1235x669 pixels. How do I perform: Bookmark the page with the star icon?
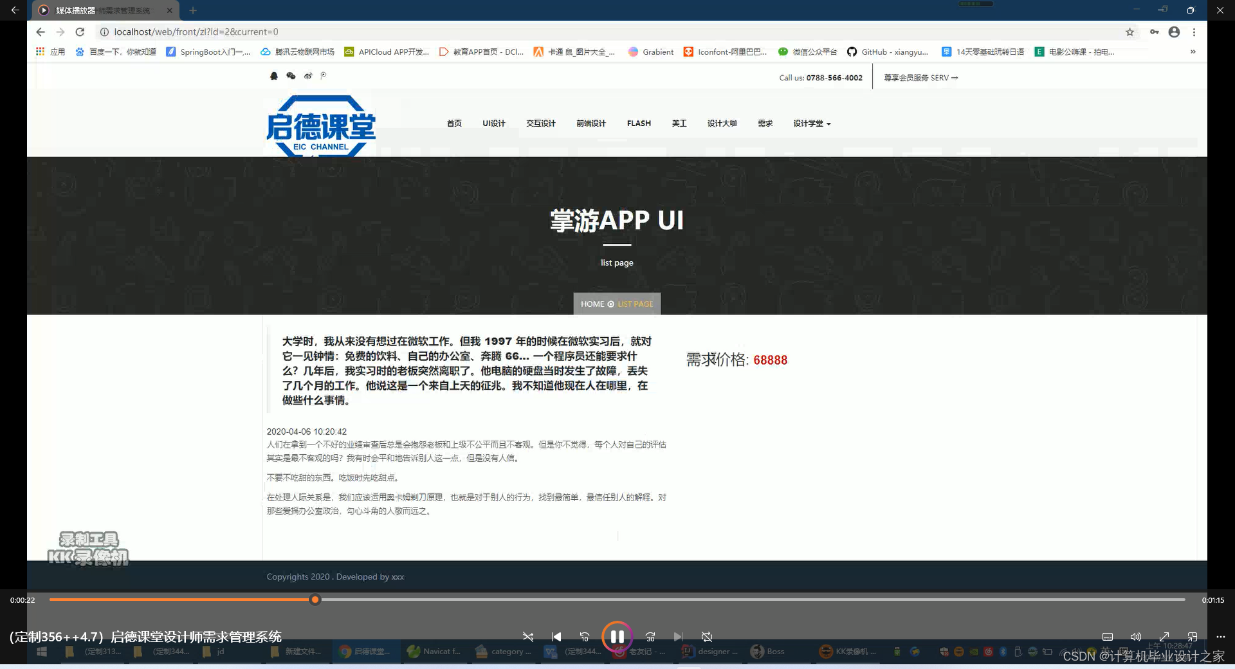1130,32
